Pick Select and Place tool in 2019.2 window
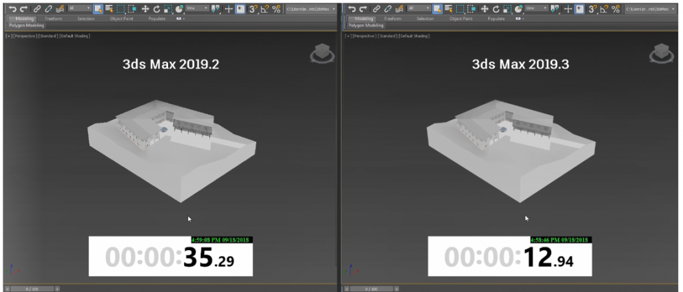 tap(179, 9)
